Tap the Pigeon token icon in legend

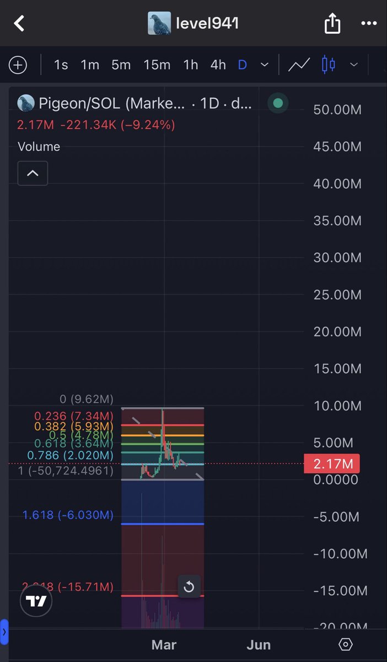click(26, 103)
